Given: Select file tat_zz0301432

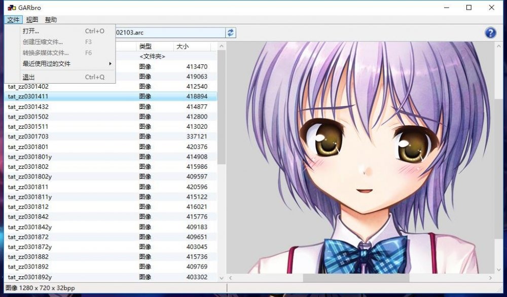Looking at the screenshot, I should [111, 106].
